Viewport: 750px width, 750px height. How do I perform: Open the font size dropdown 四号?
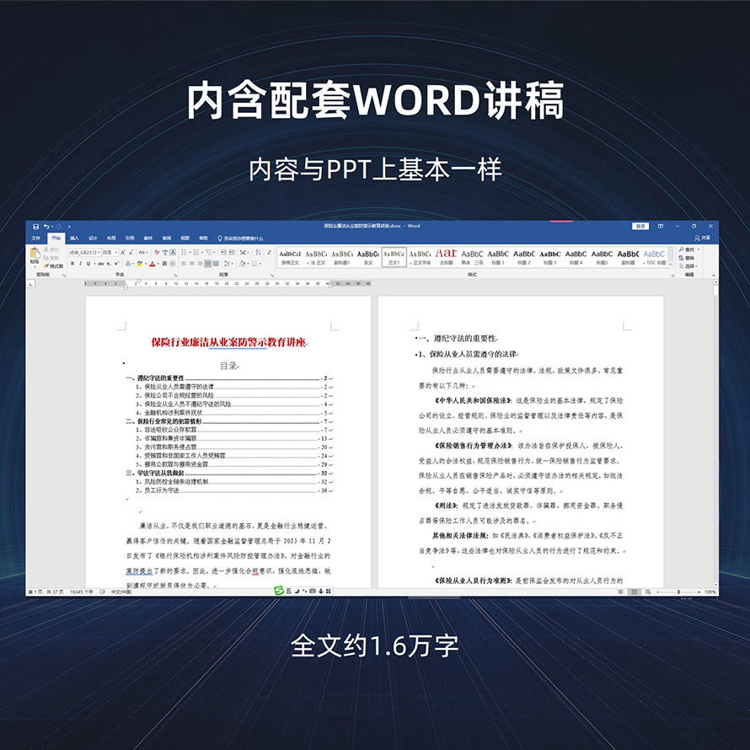pos(111,252)
